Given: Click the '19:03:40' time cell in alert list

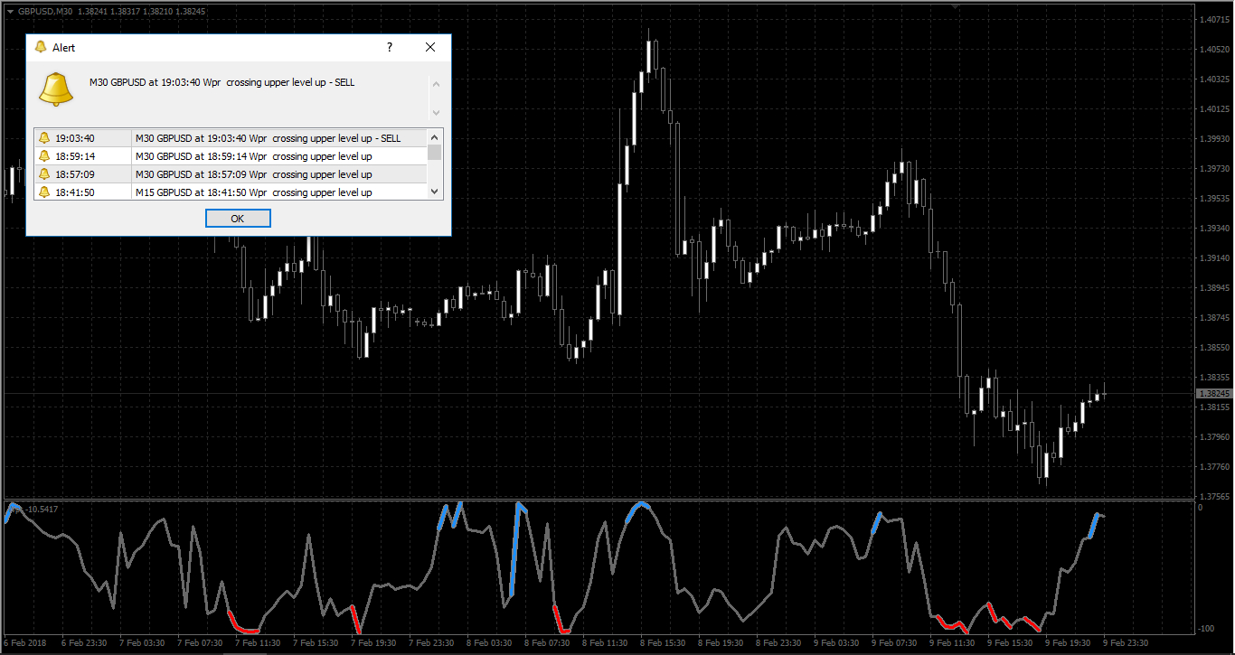Looking at the screenshot, I should coord(74,138).
